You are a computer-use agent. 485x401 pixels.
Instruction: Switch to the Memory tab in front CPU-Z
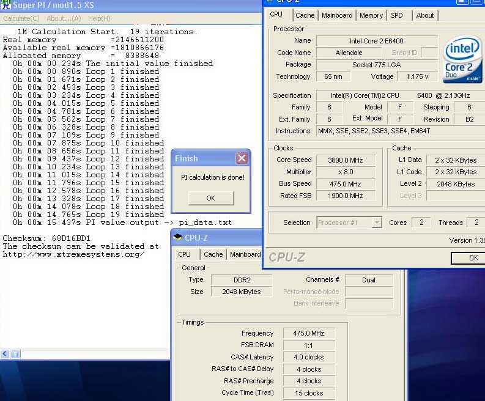click(371, 15)
